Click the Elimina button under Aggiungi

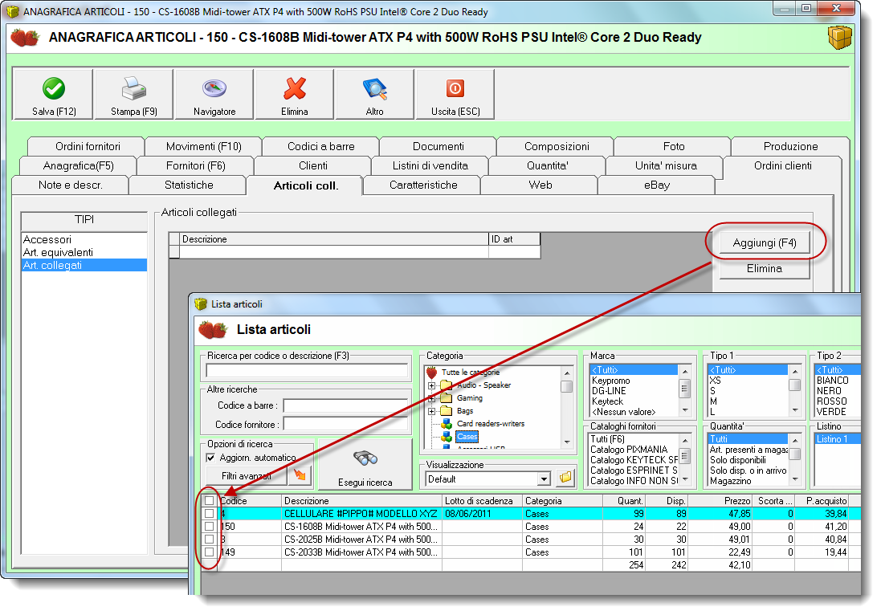764,268
